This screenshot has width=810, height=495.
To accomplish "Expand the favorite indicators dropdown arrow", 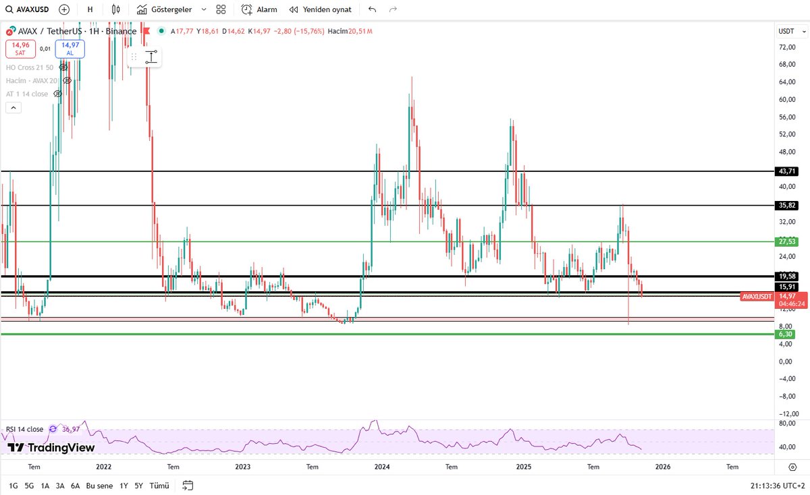I will click(204, 9).
